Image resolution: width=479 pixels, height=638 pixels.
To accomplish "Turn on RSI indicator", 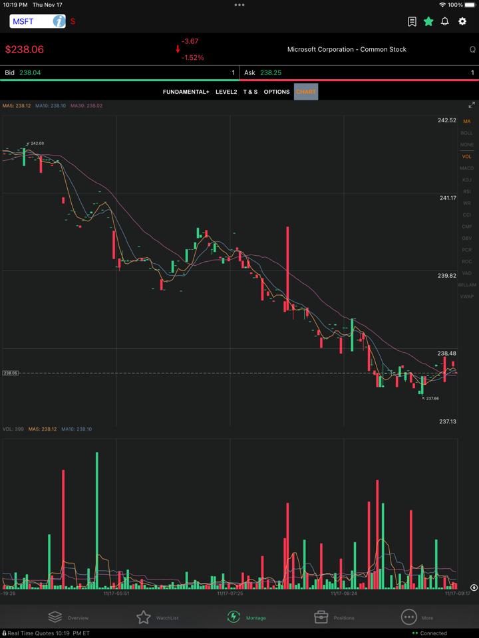I will click(466, 191).
